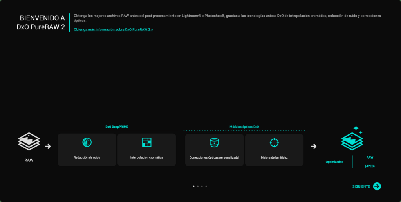
Task: Click the SIGUIENTE text label
Action: pos(361,186)
